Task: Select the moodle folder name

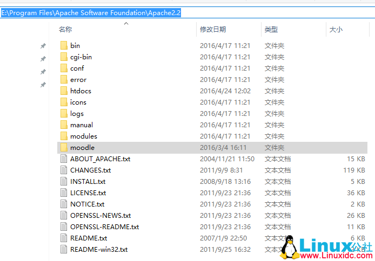Action: (82, 148)
